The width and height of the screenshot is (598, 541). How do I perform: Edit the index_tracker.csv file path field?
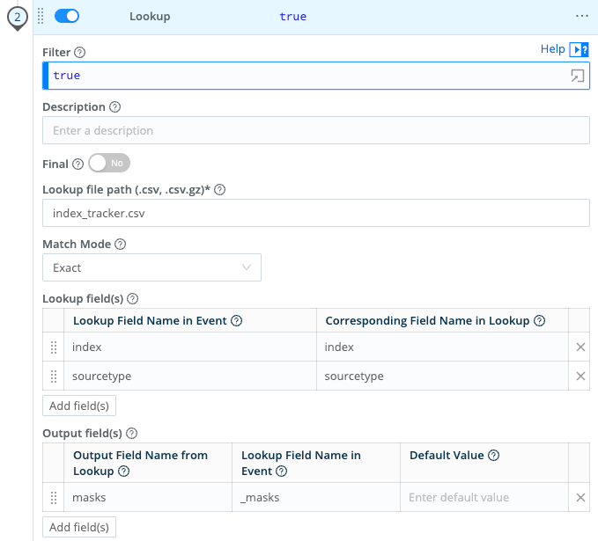(x=316, y=213)
